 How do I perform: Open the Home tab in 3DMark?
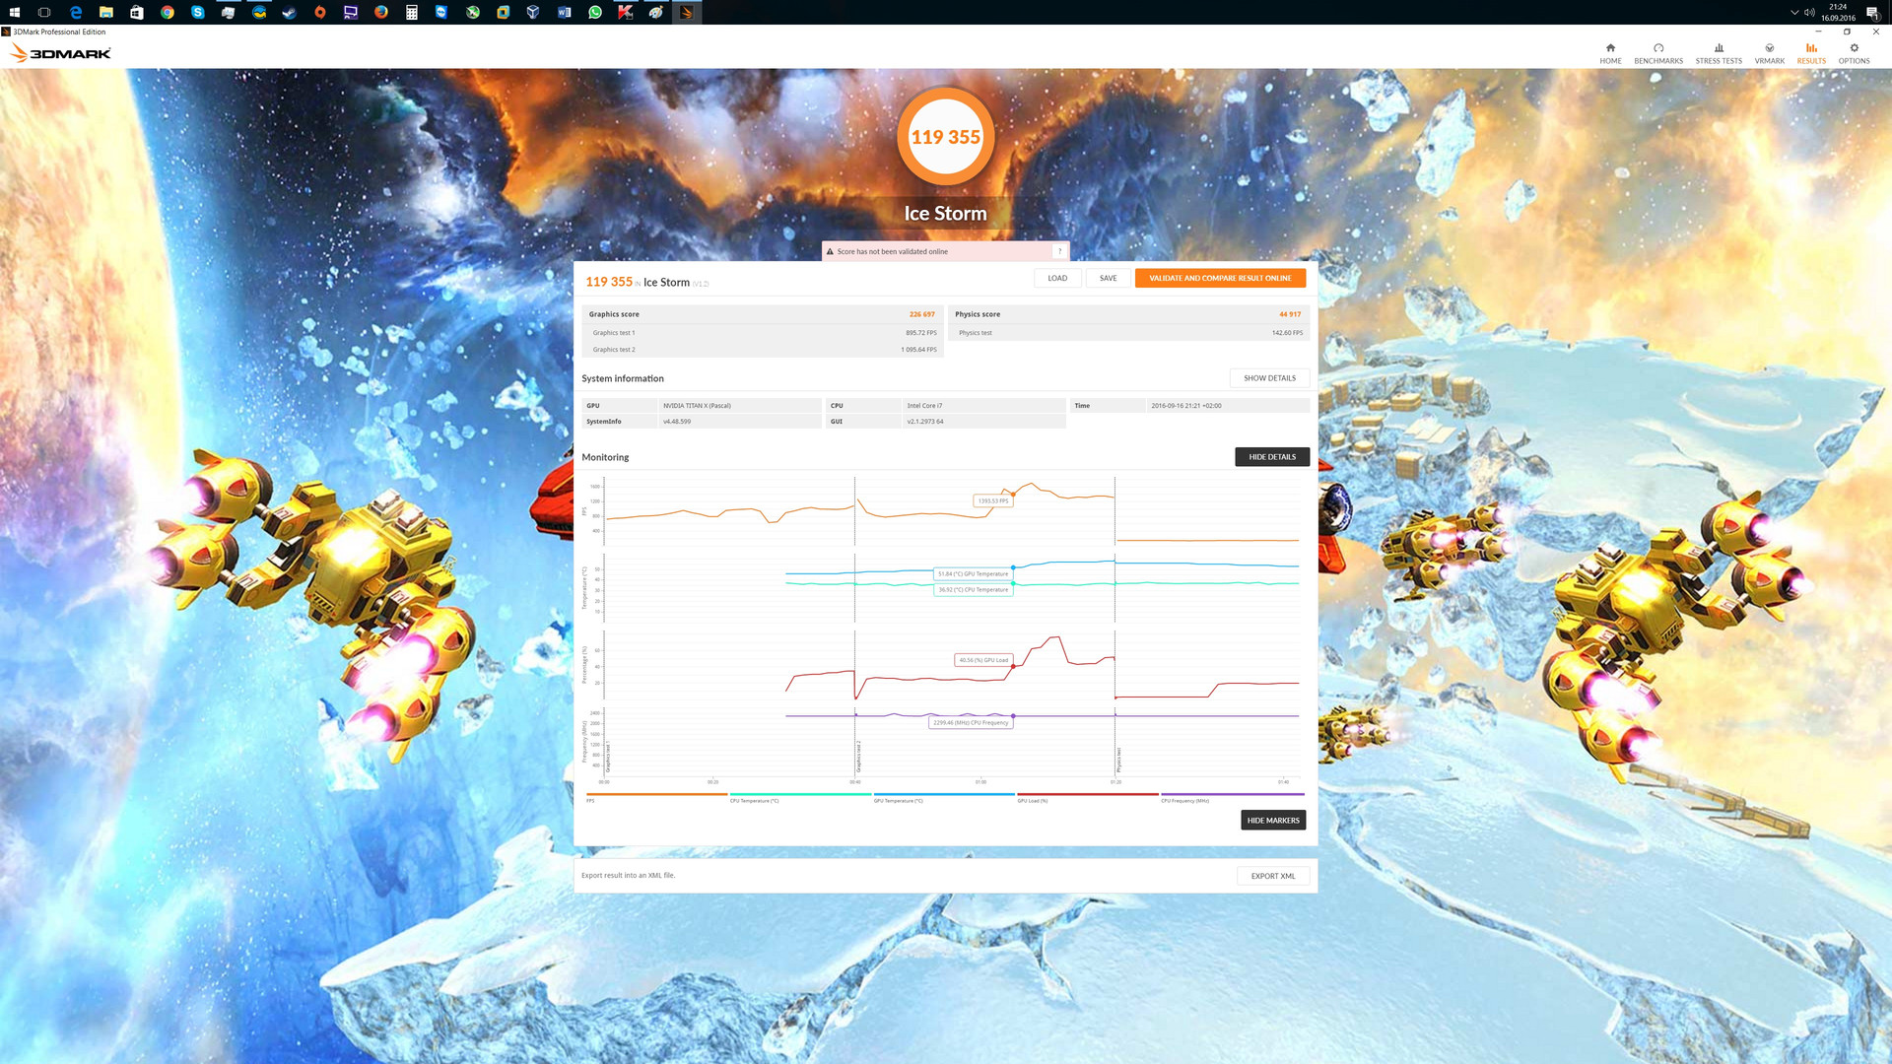(1610, 53)
